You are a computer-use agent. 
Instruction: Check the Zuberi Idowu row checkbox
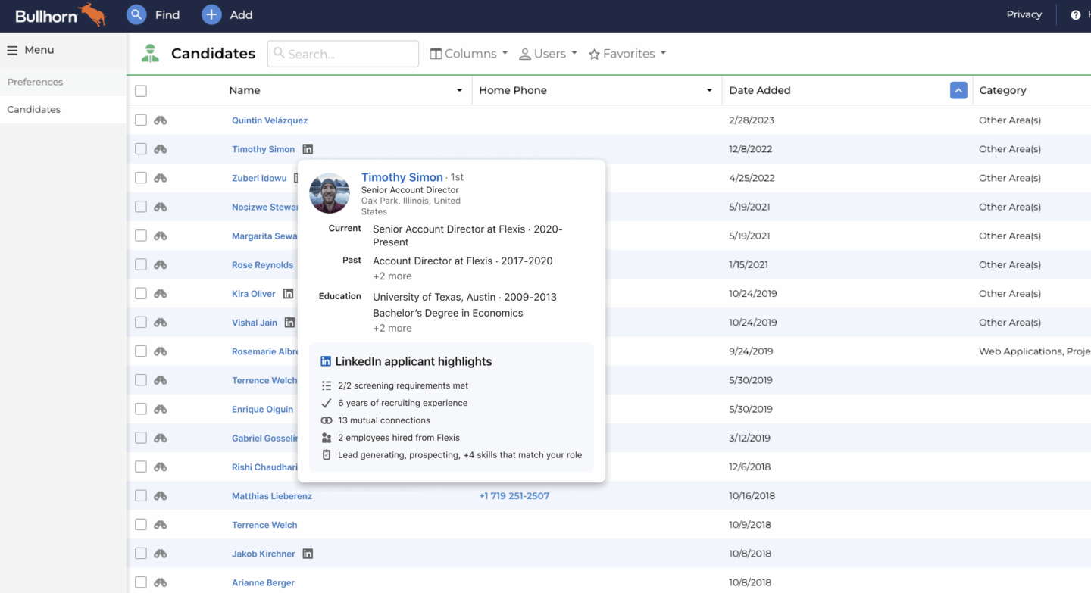tap(141, 177)
